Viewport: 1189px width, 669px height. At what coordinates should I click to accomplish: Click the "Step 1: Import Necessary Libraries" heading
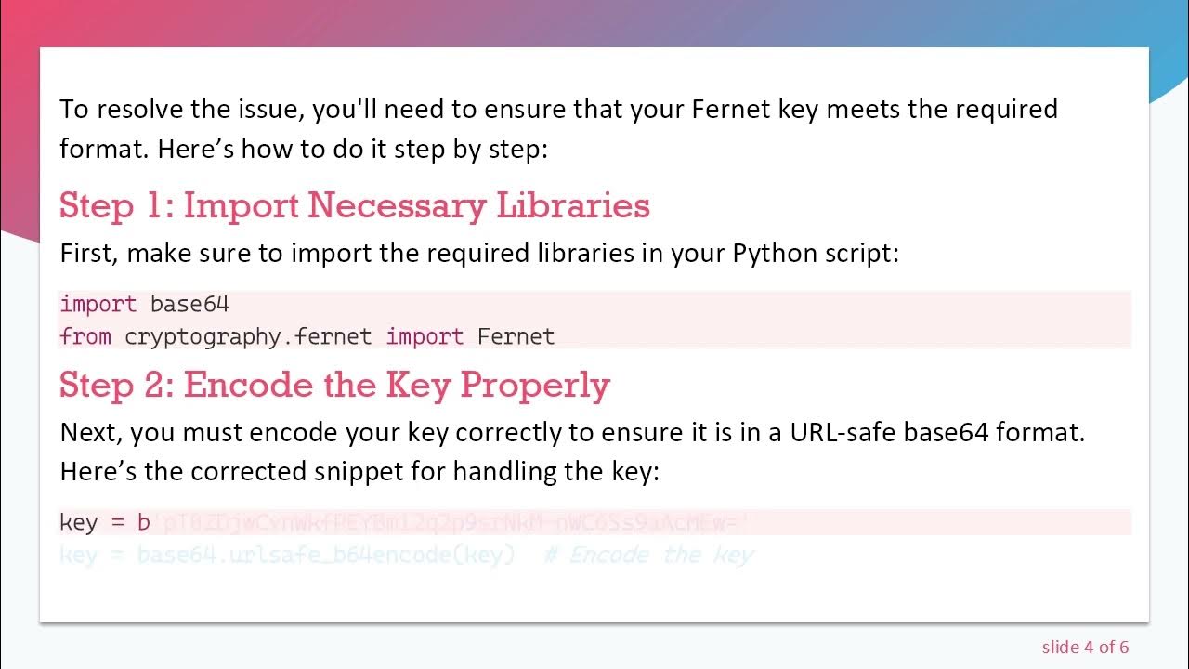(x=354, y=205)
